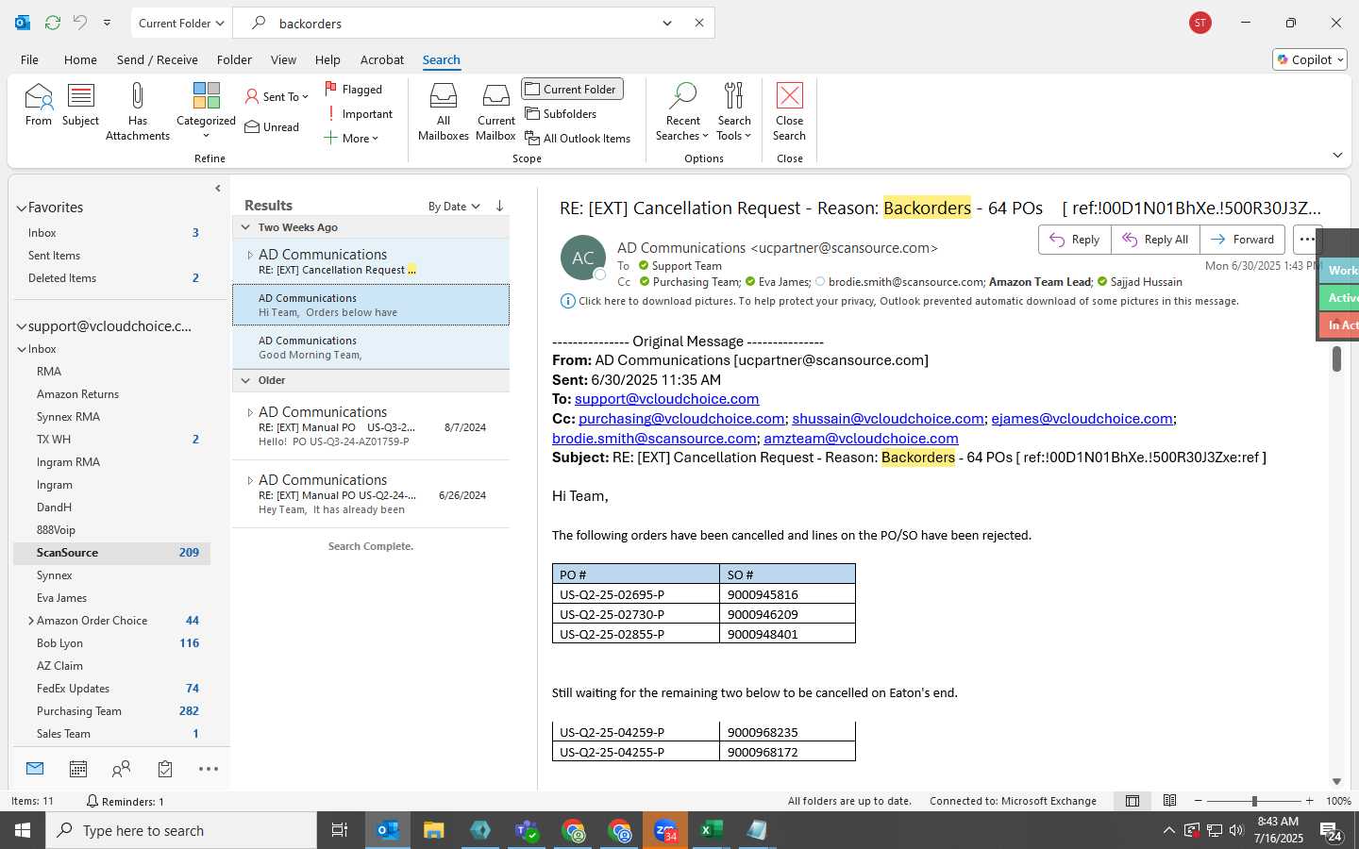Open Recent Searches list
Screen dimensions: 1359x849
tap(682, 111)
